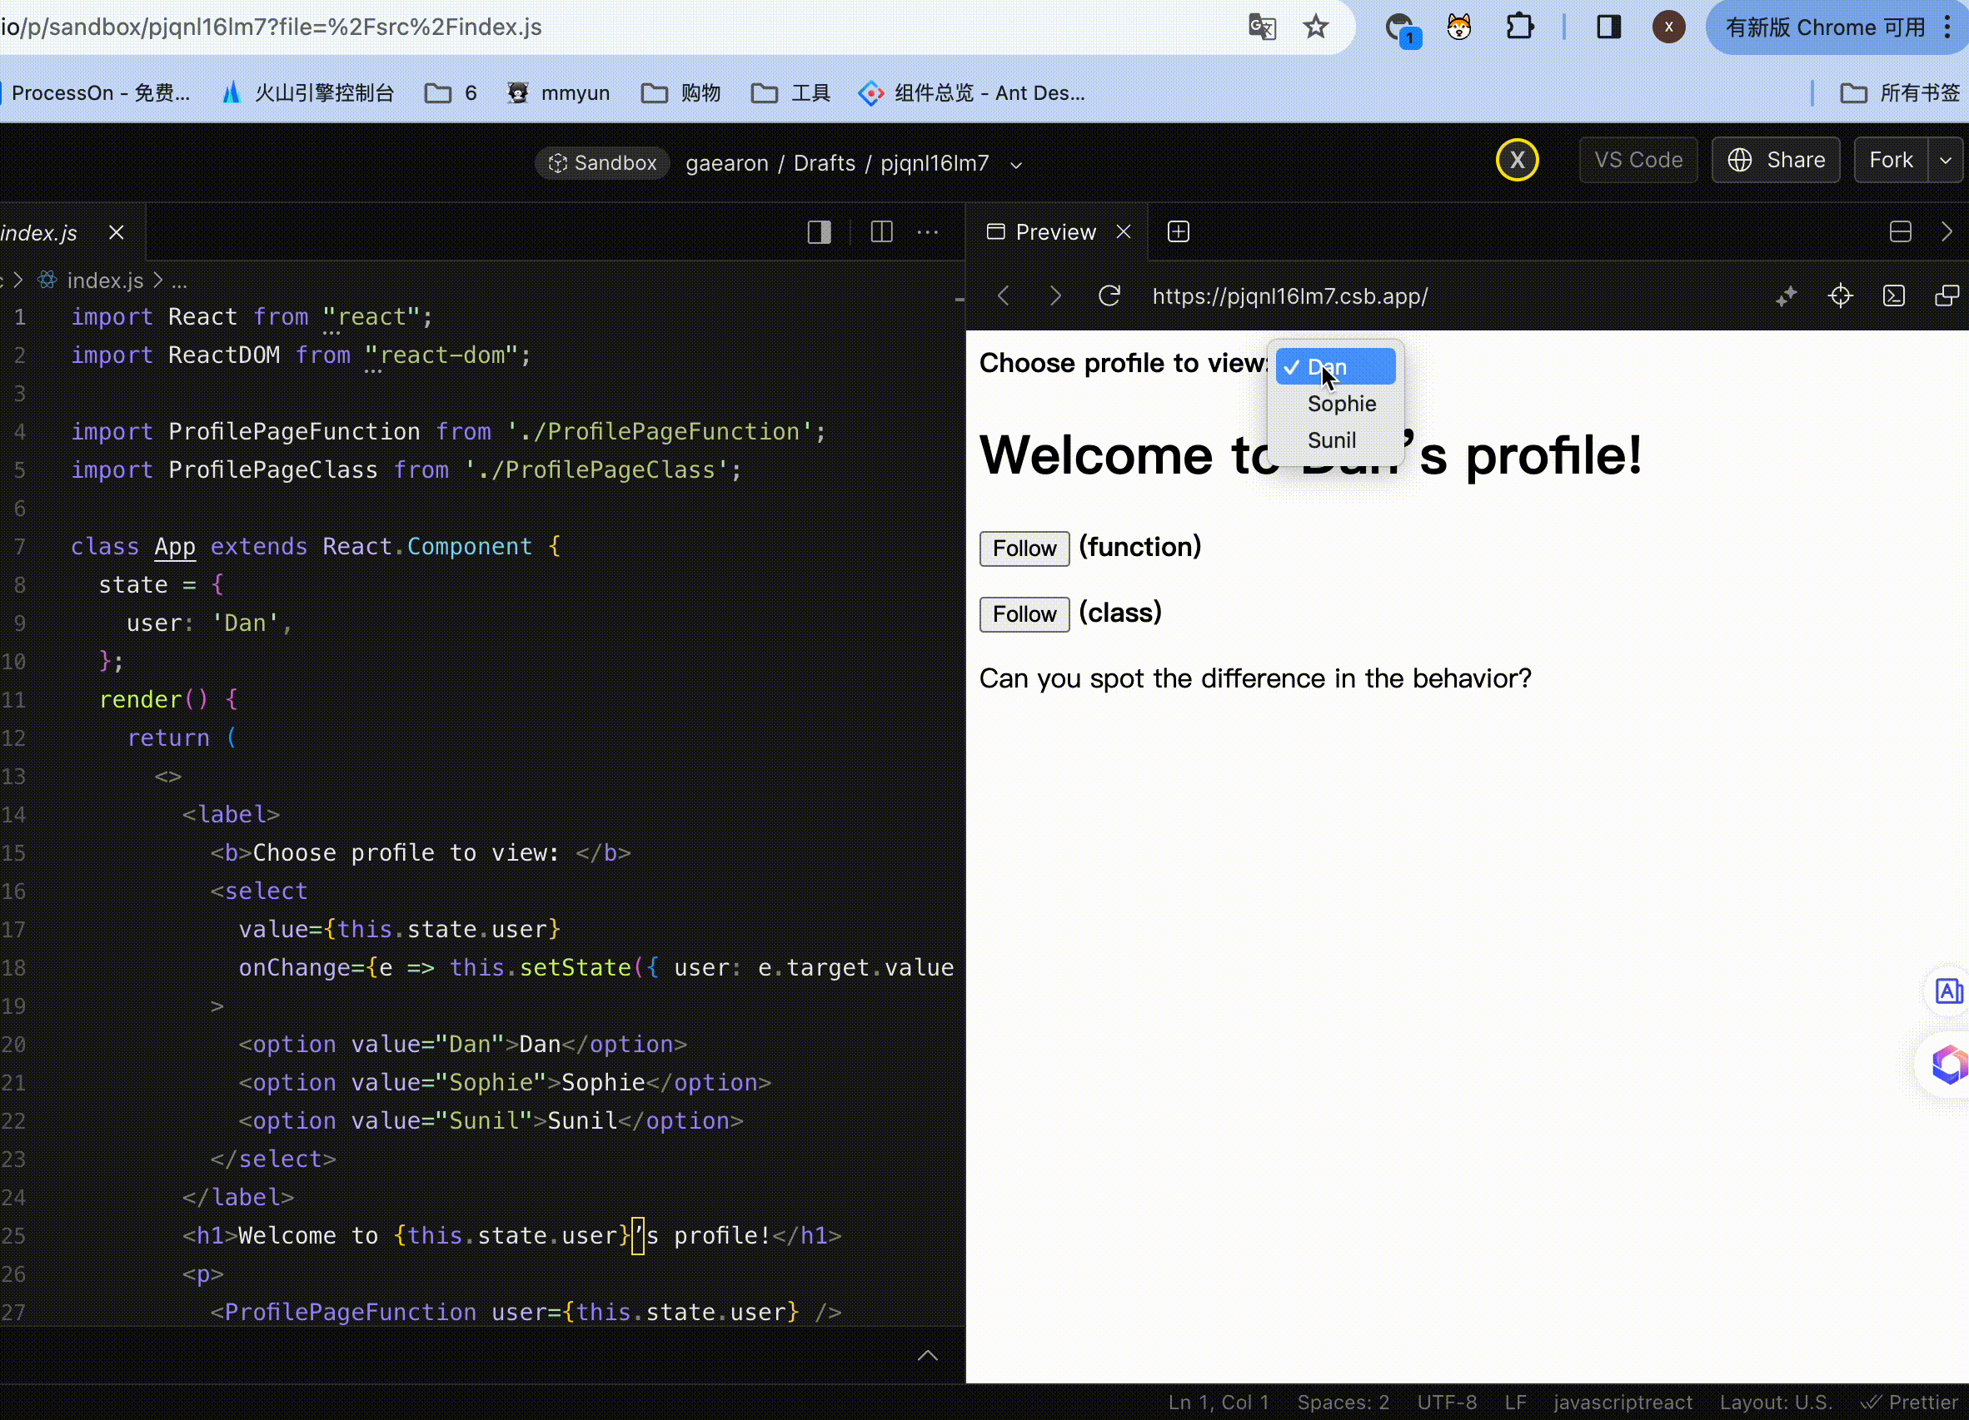Viewport: 1969px width, 1420px height.
Task: Add a new preview panel tab
Action: tap(1178, 231)
